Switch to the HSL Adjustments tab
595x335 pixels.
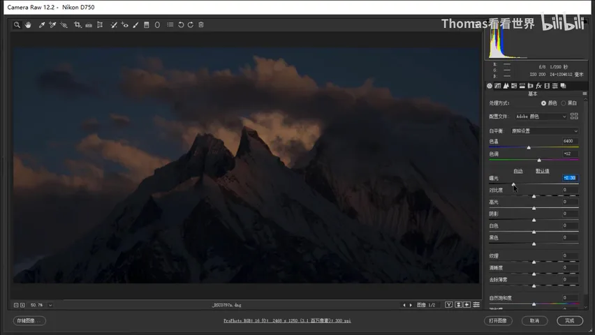click(514, 86)
